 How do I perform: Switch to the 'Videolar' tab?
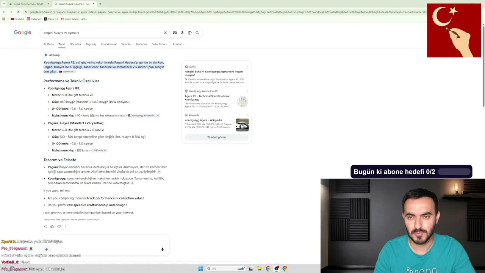tap(127, 44)
